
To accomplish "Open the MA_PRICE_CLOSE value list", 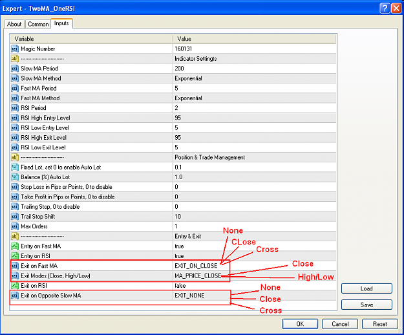I will pyautogui.click(x=198, y=276).
